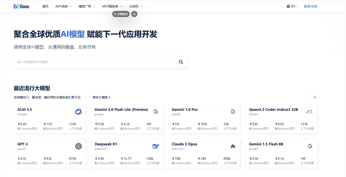Image resolution: width=346 pixels, height=177 pixels.
Task: Expand the MCP服务库 menu
Action: 112,7
